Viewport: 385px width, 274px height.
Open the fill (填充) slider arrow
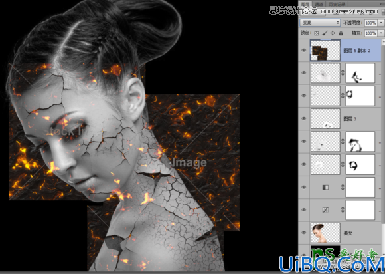tap(381, 33)
